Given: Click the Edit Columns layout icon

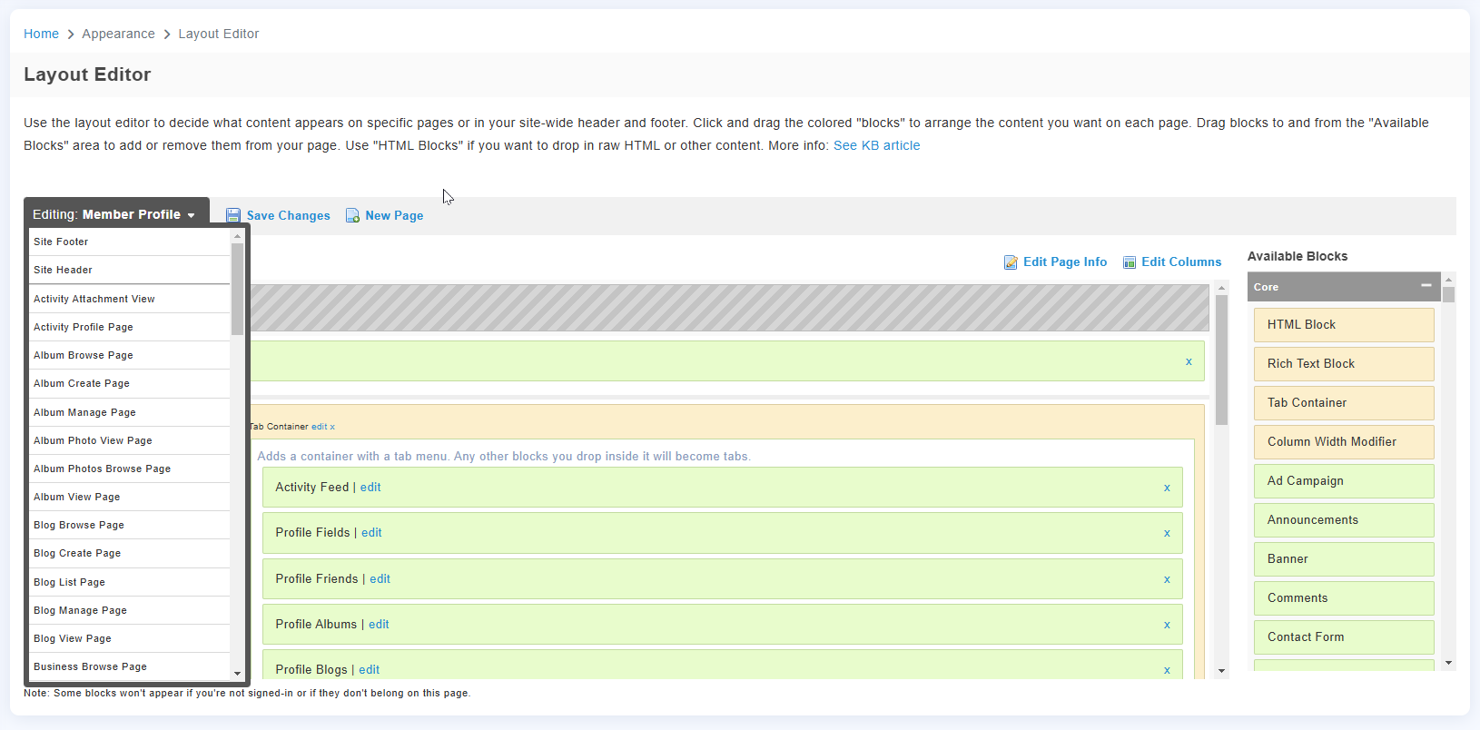Looking at the screenshot, I should click(x=1130, y=262).
